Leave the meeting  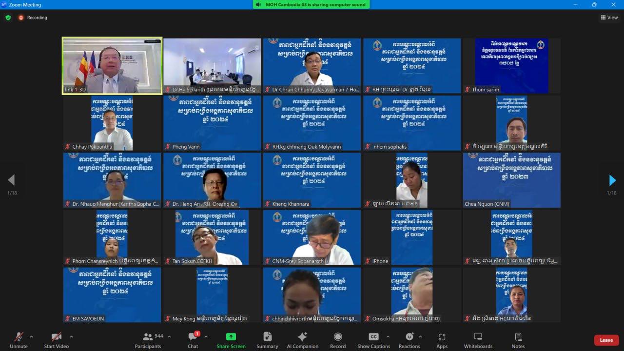coord(606,340)
